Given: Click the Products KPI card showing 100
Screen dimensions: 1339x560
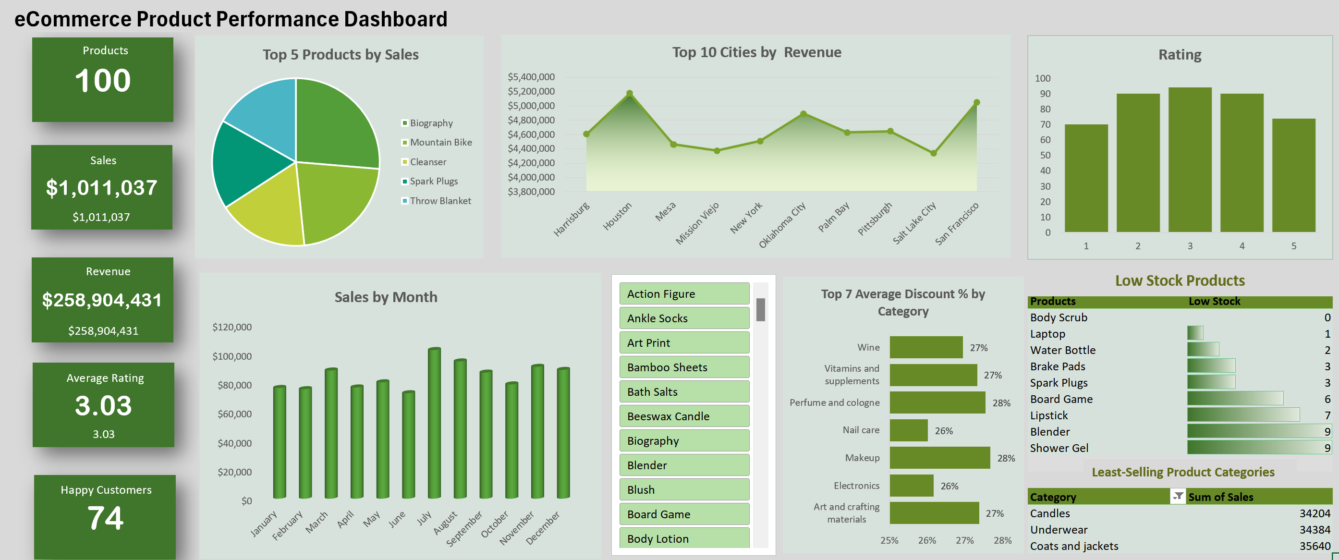Looking at the screenshot, I should click(103, 80).
